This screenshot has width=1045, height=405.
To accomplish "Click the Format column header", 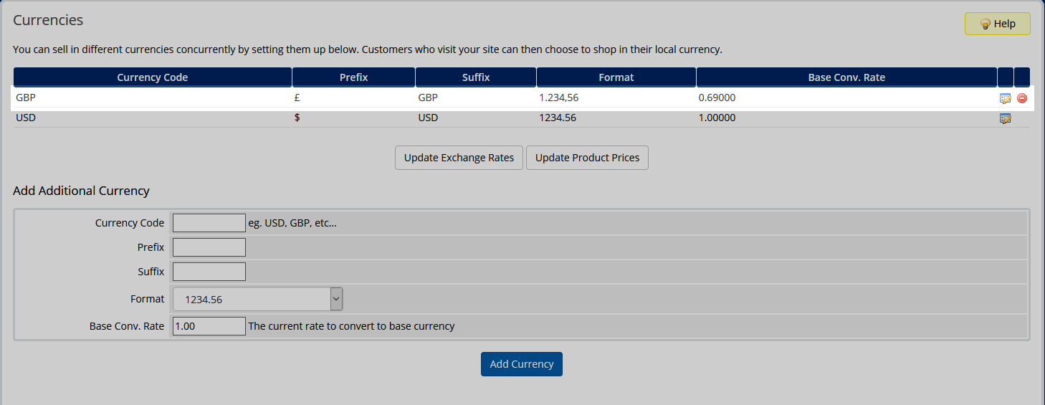I will pyautogui.click(x=616, y=77).
